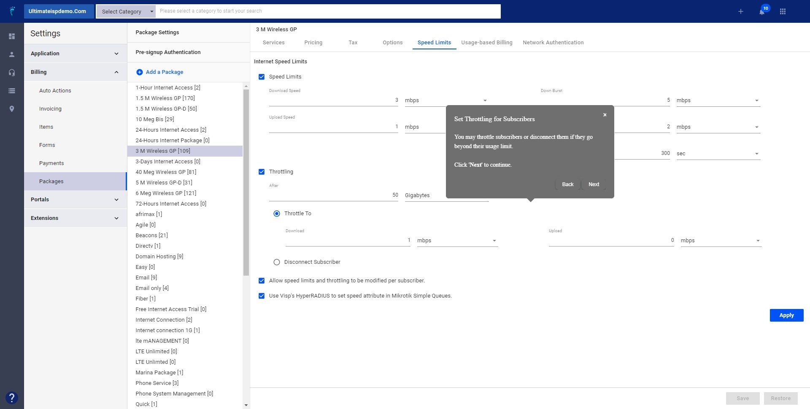Click the plus add icon in header
This screenshot has width=810, height=409.
coord(740,11)
